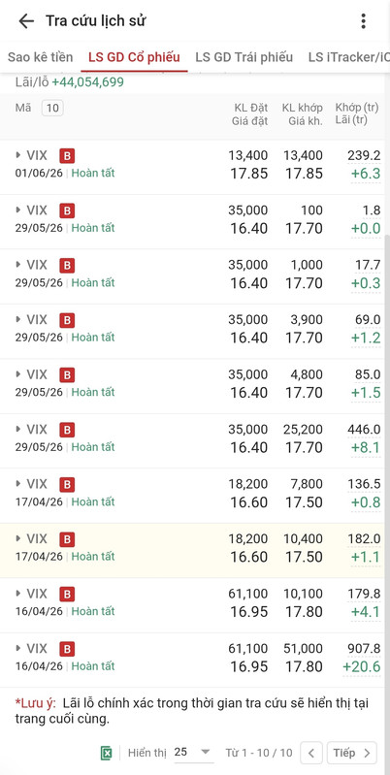390x775 pixels.
Task: Click the Tiếp next page button
Action: pos(351,753)
